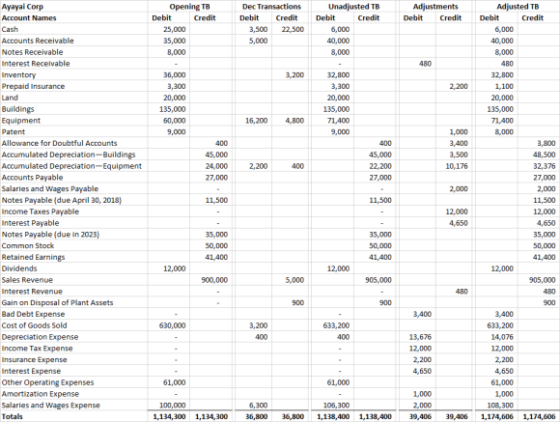Click Accumulated Depreciation—Equipment adjustment credit 10,176
The height and width of the screenshot is (422, 560).
click(x=457, y=166)
